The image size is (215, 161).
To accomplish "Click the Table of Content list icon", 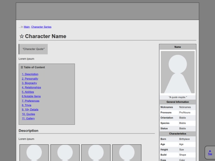I will tap(22, 67).
